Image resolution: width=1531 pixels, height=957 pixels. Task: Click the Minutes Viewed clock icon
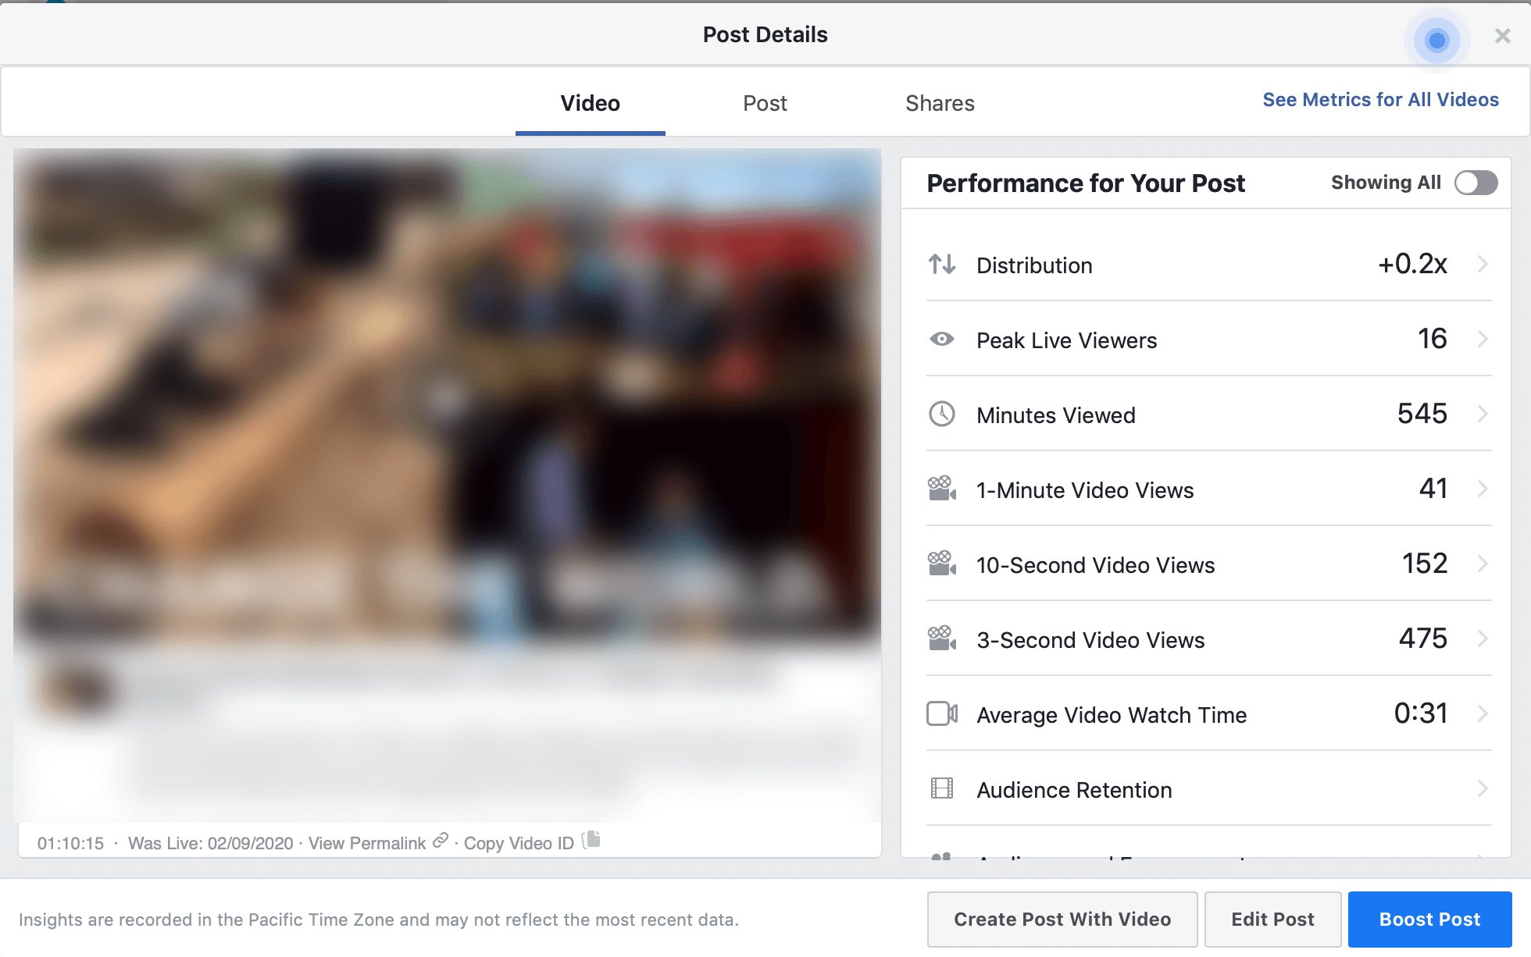(x=942, y=414)
